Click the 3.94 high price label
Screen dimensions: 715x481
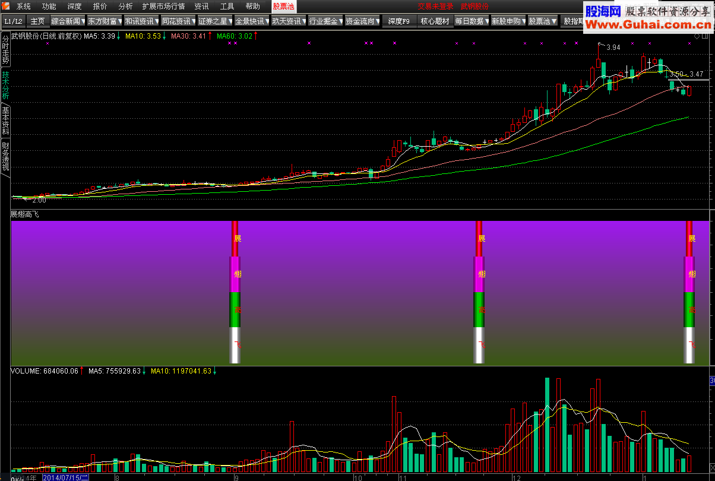click(x=613, y=47)
